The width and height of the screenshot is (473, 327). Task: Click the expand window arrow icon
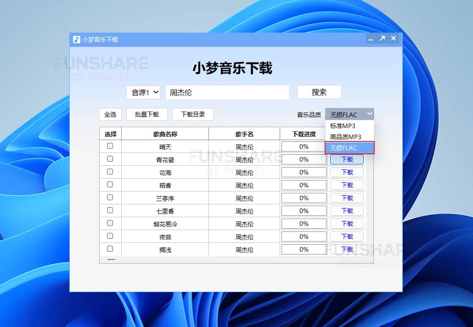[x=383, y=39]
